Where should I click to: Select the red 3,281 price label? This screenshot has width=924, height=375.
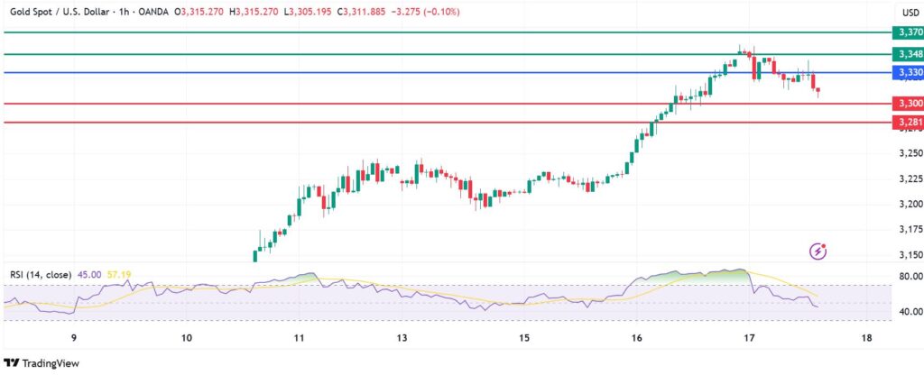click(x=906, y=122)
